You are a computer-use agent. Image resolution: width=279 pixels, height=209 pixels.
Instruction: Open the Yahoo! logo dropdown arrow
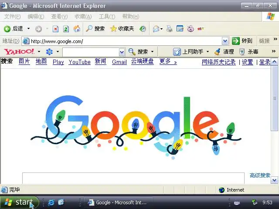pyautogui.click(x=39, y=51)
